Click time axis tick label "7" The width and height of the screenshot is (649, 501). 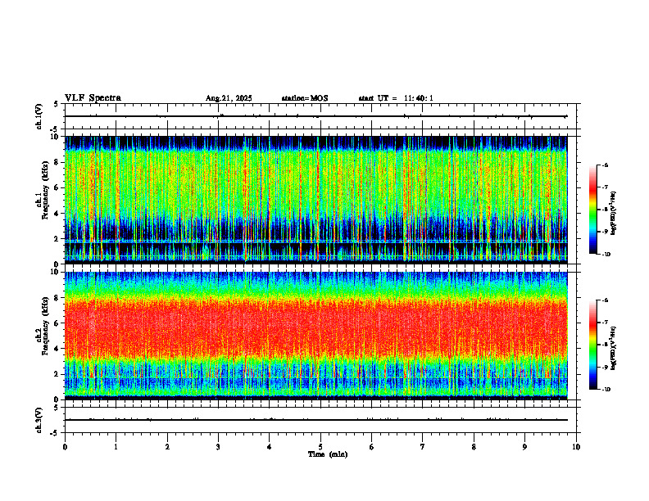(x=423, y=447)
